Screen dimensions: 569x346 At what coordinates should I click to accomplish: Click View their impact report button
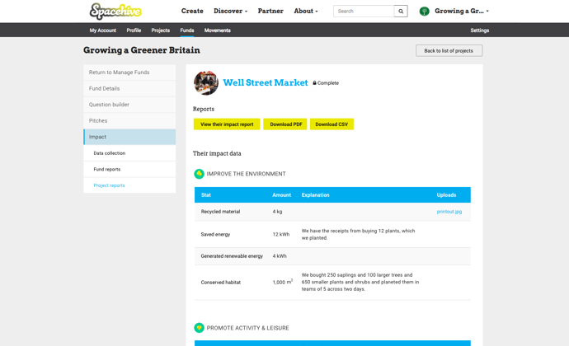(x=227, y=124)
